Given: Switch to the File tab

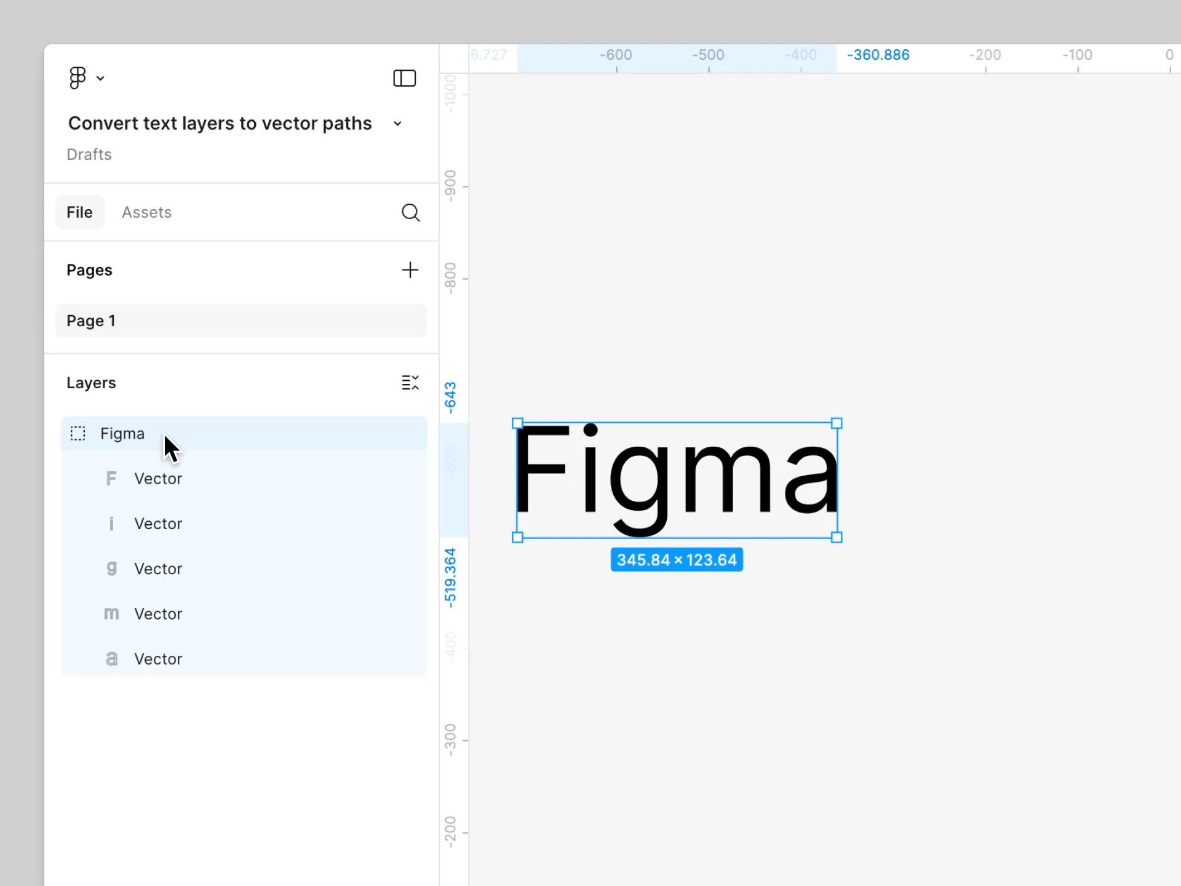Looking at the screenshot, I should point(80,212).
